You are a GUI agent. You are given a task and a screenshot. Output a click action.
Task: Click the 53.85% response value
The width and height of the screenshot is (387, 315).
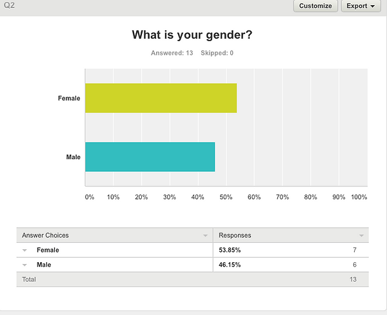[230, 250]
